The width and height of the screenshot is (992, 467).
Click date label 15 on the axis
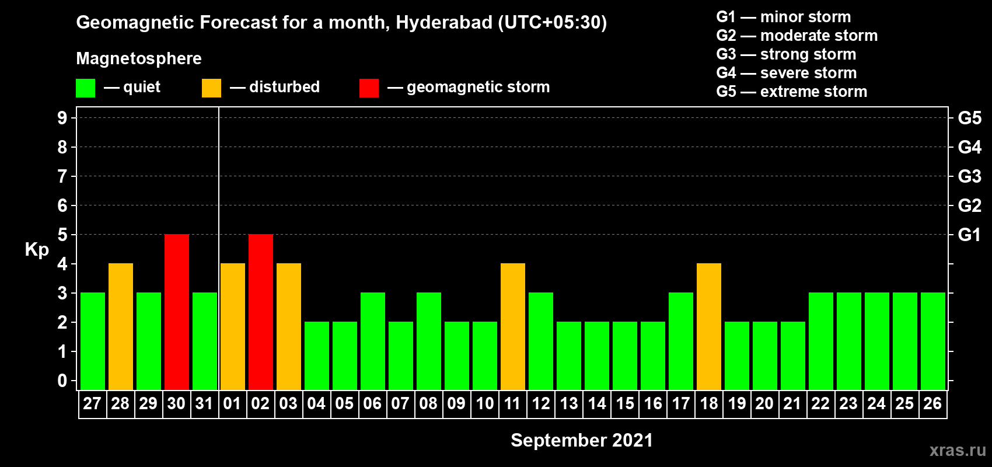pyautogui.click(x=624, y=403)
